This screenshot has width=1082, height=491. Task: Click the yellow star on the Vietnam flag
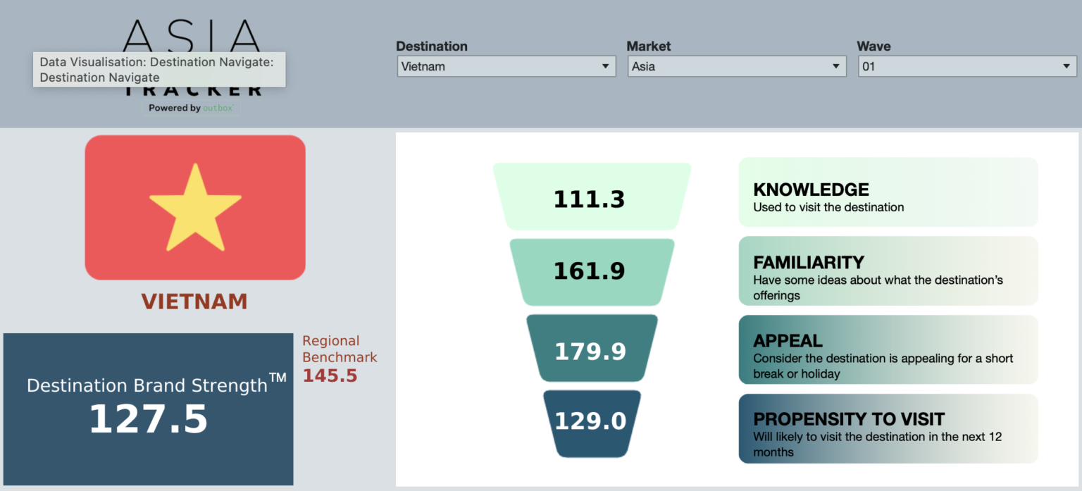pyautogui.click(x=195, y=206)
